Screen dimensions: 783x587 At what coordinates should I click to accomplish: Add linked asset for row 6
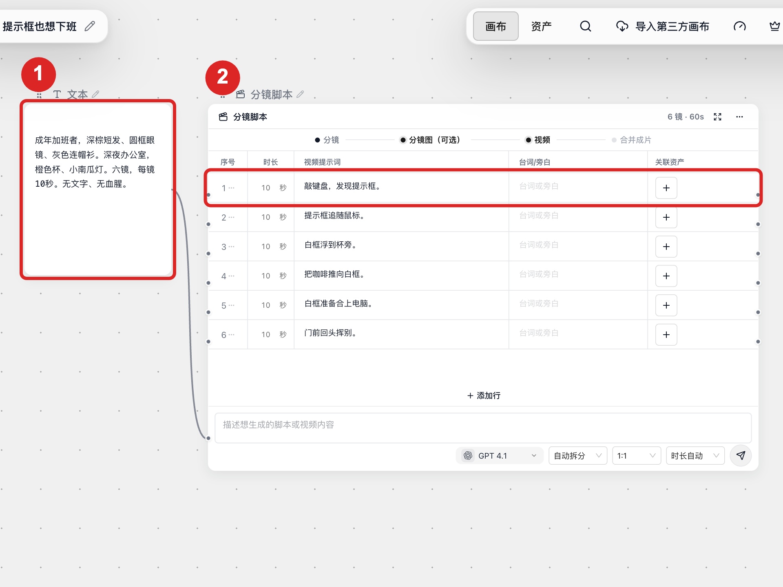pos(666,335)
